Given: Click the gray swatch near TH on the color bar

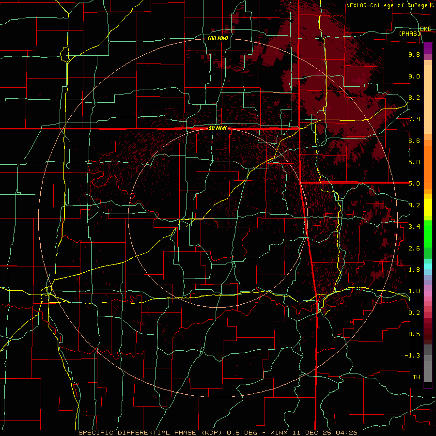Looking at the screenshot, I should tap(428, 372).
